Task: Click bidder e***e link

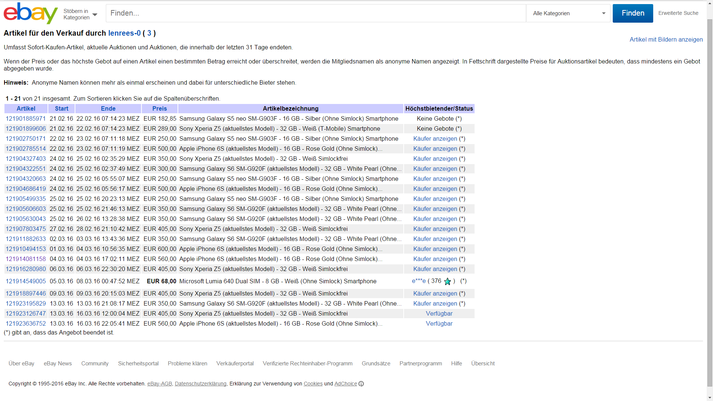Action: [419, 281]
